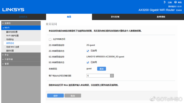Click the 帮助 help link
This screenshot has width=184, height=103.
180,2
